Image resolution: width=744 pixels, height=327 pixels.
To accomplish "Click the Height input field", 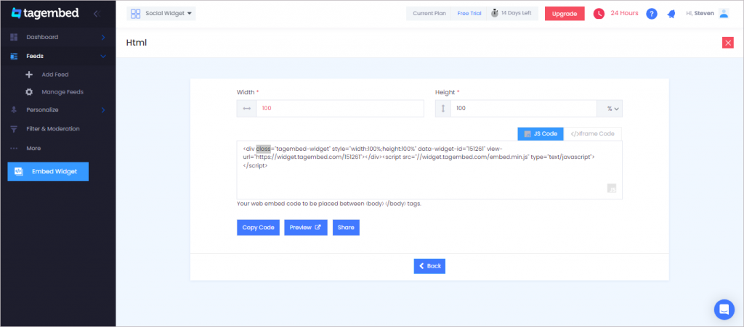I will [523, 108].
